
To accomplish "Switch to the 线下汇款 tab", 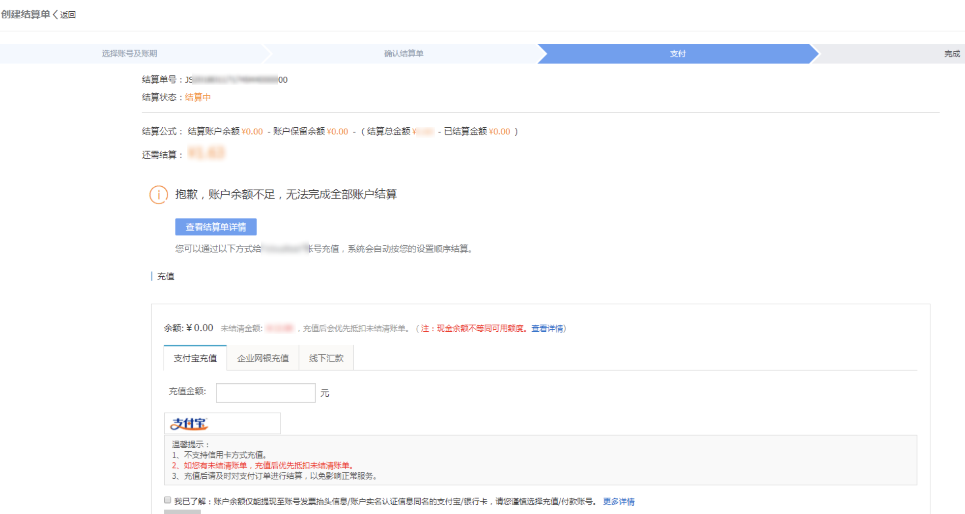I will coord(326,358).
